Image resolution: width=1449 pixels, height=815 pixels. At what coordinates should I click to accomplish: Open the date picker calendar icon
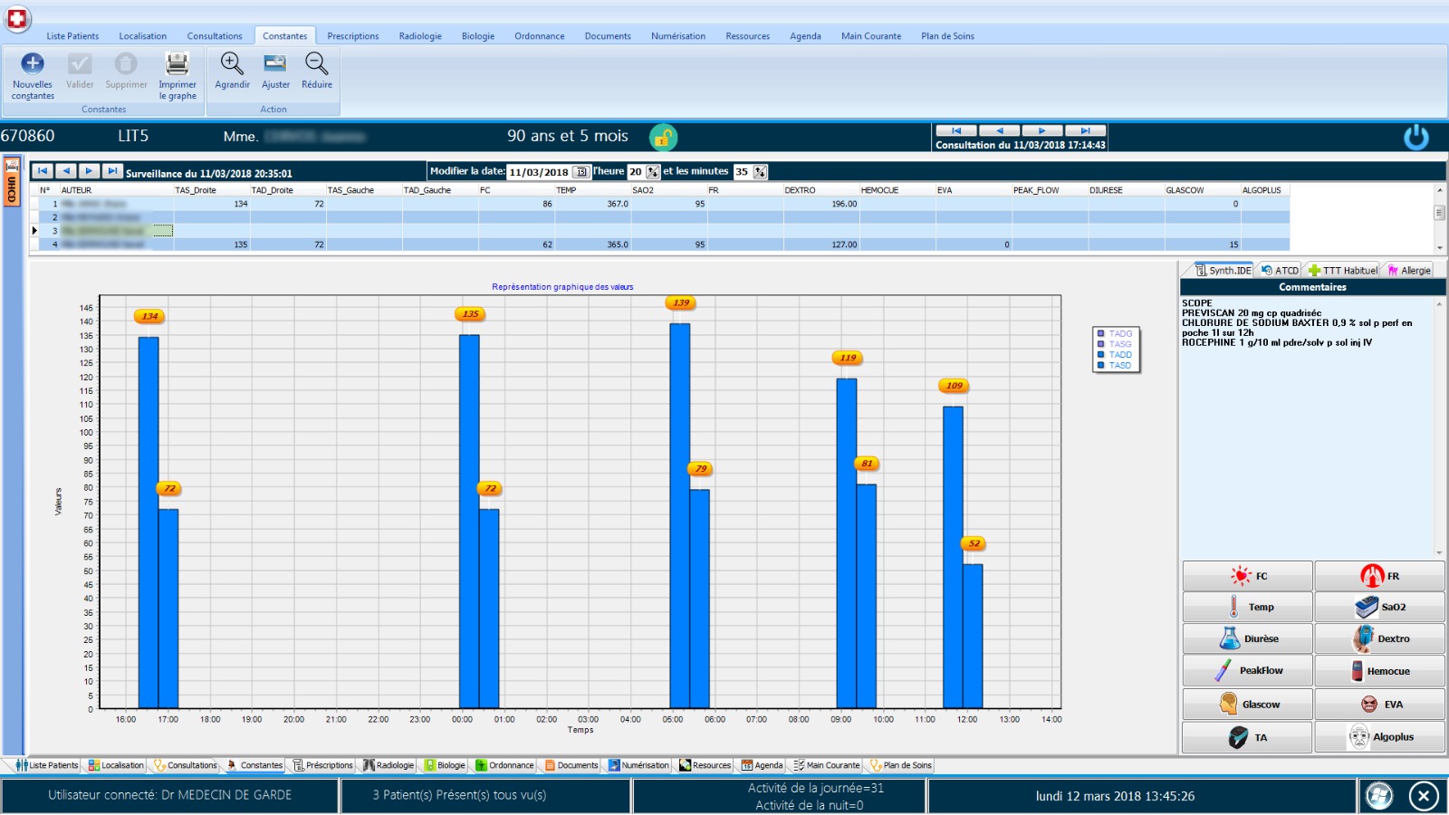(x=581, y=172)
